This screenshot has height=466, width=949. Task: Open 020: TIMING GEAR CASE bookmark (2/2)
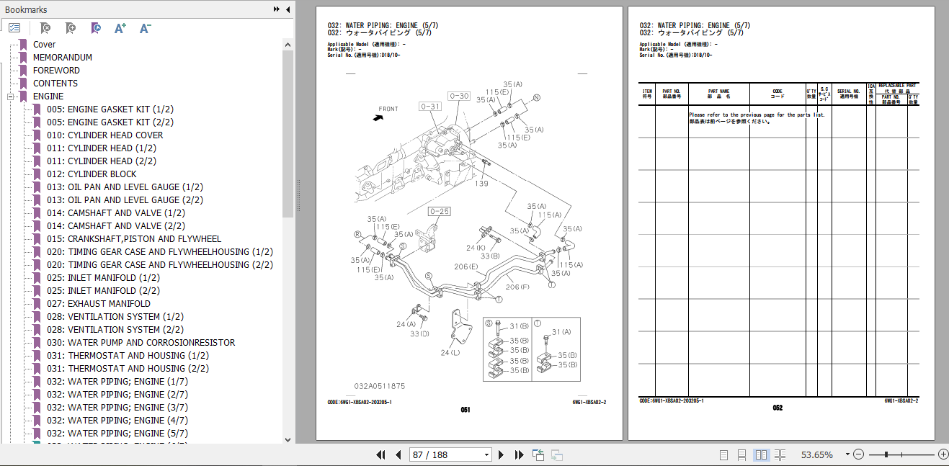(x=160, y=265)
